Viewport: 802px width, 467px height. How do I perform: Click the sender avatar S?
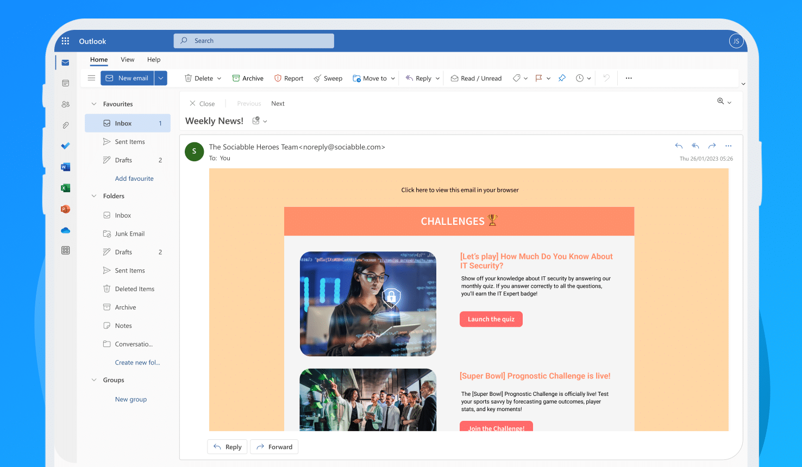[x=194, y=152]
